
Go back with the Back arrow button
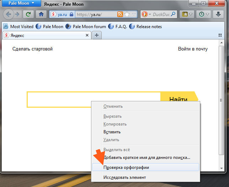[8, 14]
